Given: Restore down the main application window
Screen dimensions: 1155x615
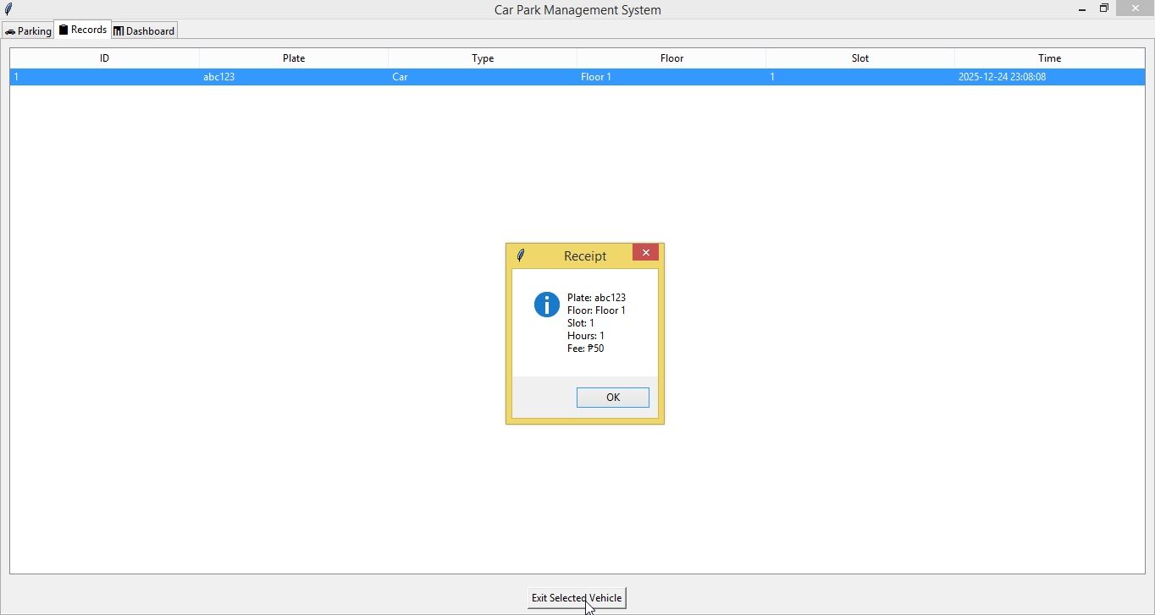Looking at the screenshot, I should point(1104,8).
